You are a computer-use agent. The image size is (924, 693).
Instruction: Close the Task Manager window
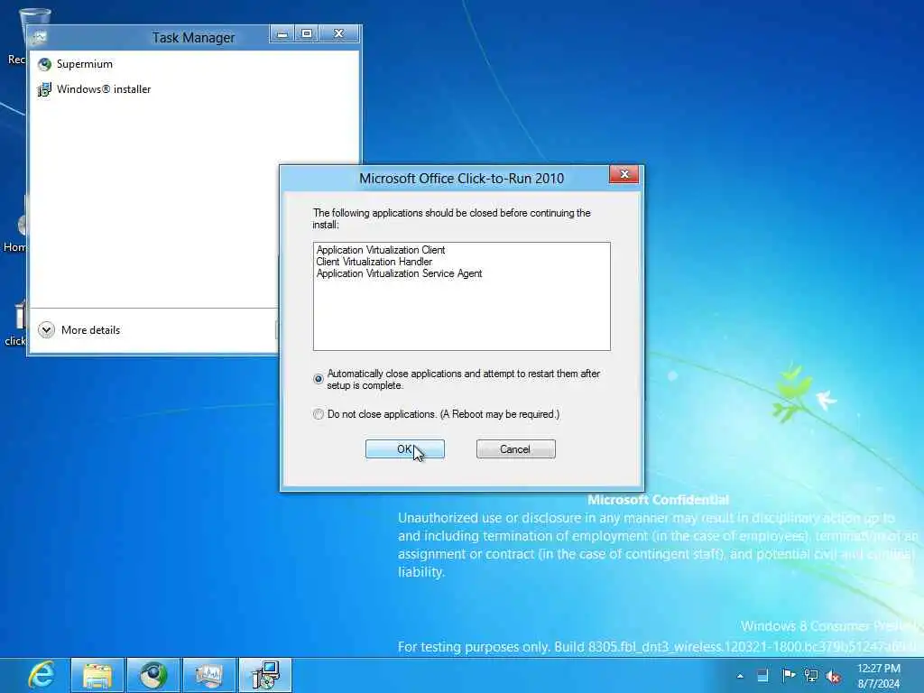click(339, 34)
